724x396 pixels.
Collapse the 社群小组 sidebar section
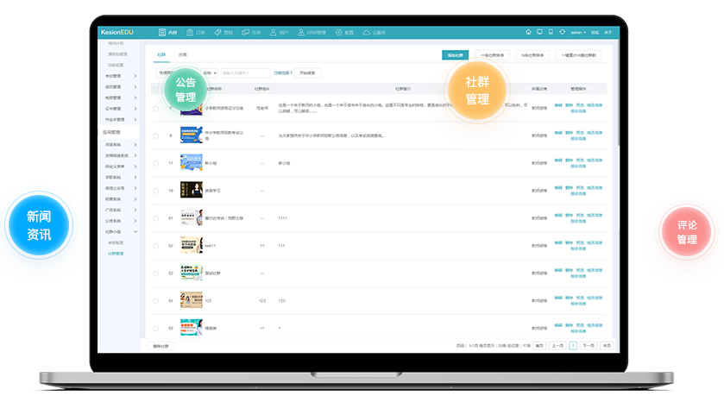click(x=119, y=231)
